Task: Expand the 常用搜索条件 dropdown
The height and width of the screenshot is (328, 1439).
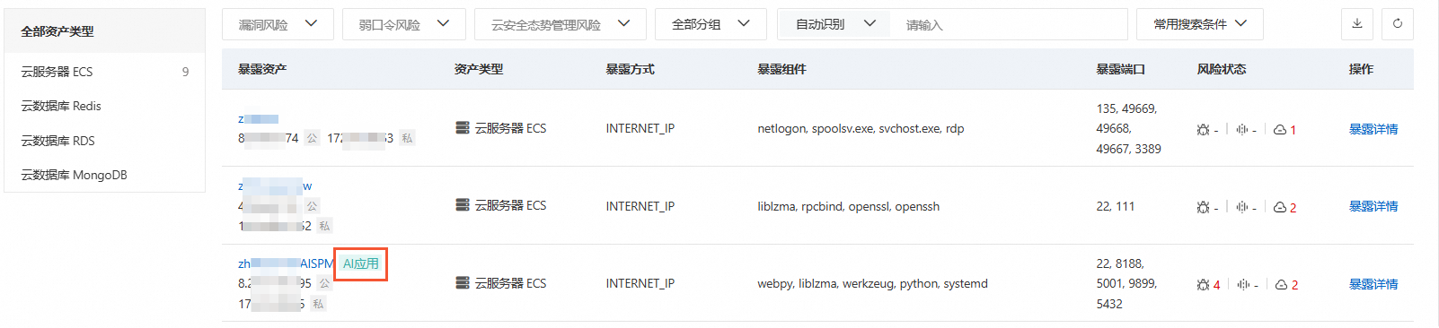Action: [x=1200, y=24]
